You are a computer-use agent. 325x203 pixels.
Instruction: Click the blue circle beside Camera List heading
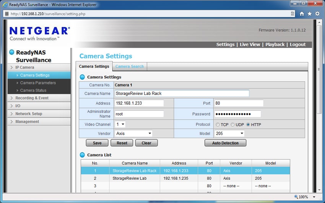tap(82, 155)
